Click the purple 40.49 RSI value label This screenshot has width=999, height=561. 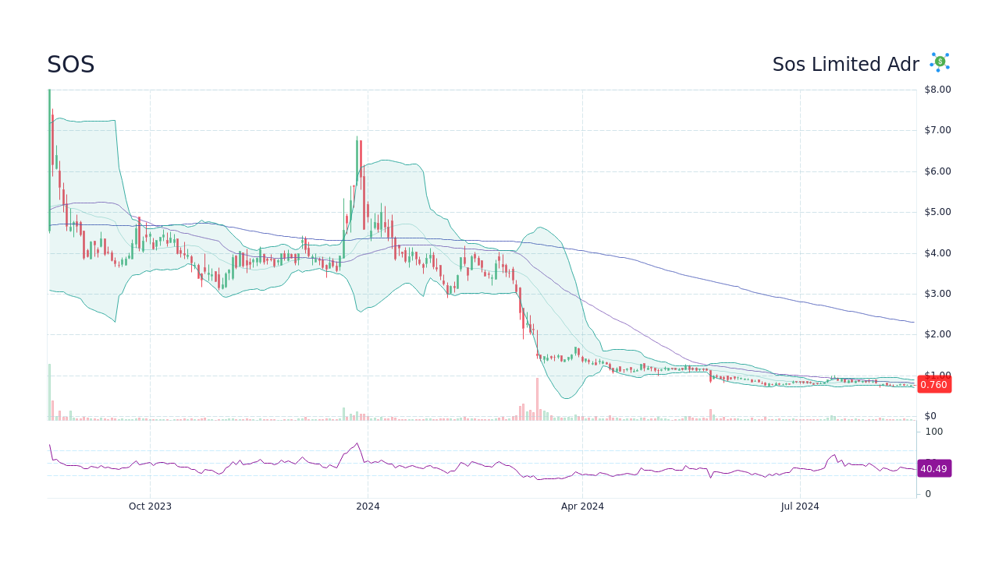pos(934,468)
